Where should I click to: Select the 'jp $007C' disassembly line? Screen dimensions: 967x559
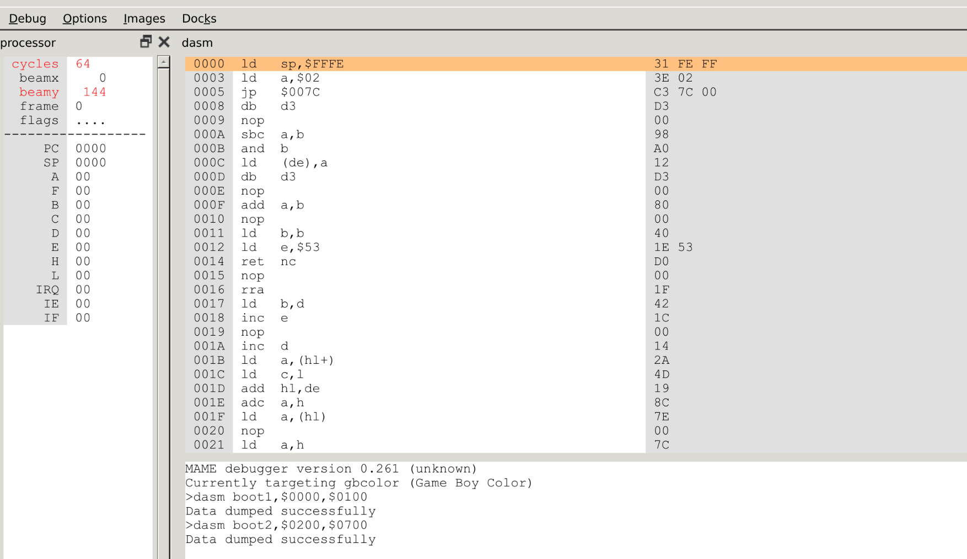(576, 92)
